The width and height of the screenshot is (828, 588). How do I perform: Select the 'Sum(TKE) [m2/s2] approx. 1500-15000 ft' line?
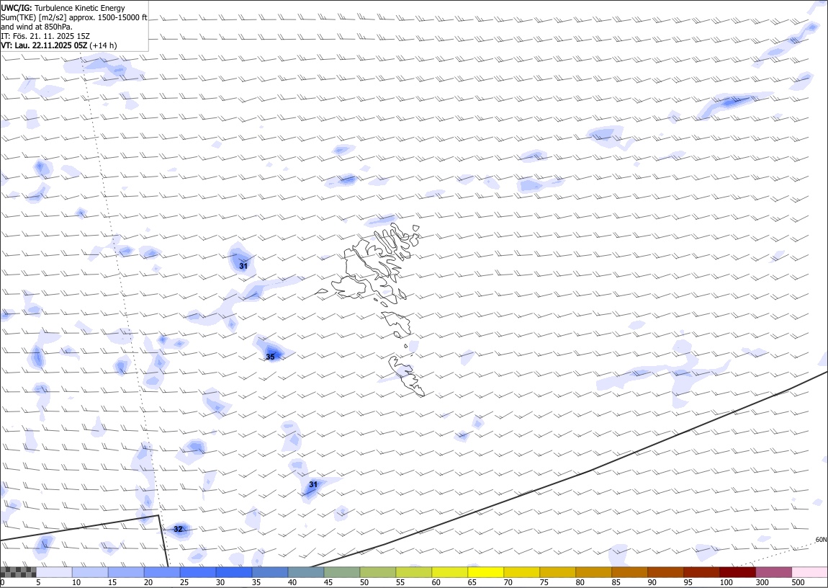(74, 17)
